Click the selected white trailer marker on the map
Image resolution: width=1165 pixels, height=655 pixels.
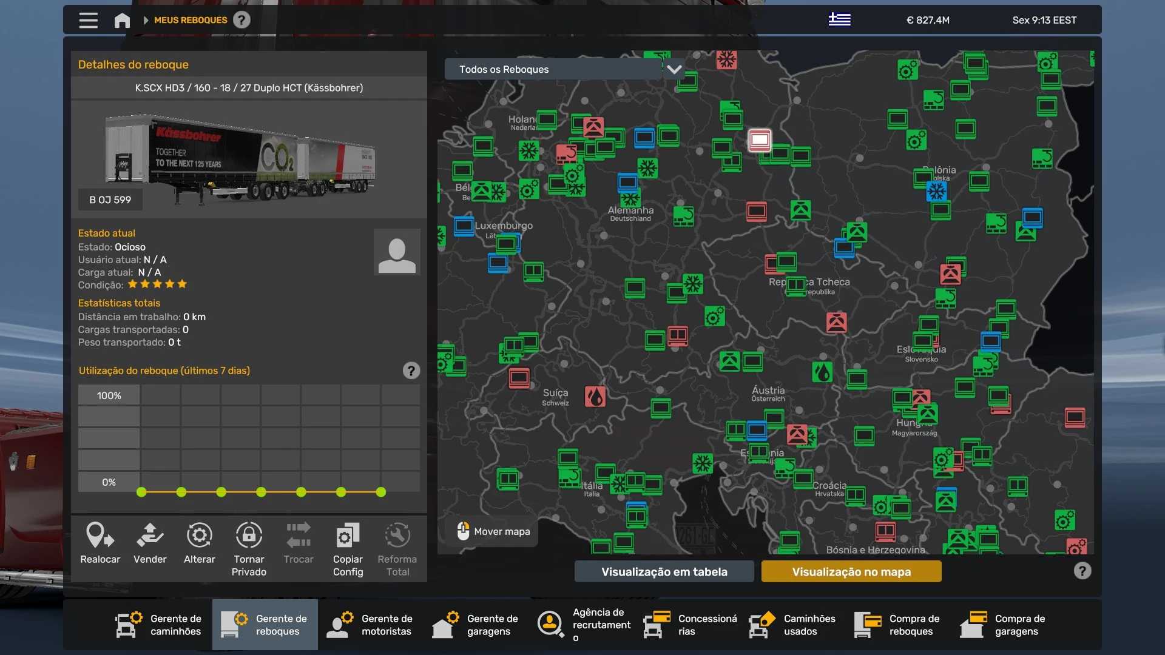(x=760, y=140)
